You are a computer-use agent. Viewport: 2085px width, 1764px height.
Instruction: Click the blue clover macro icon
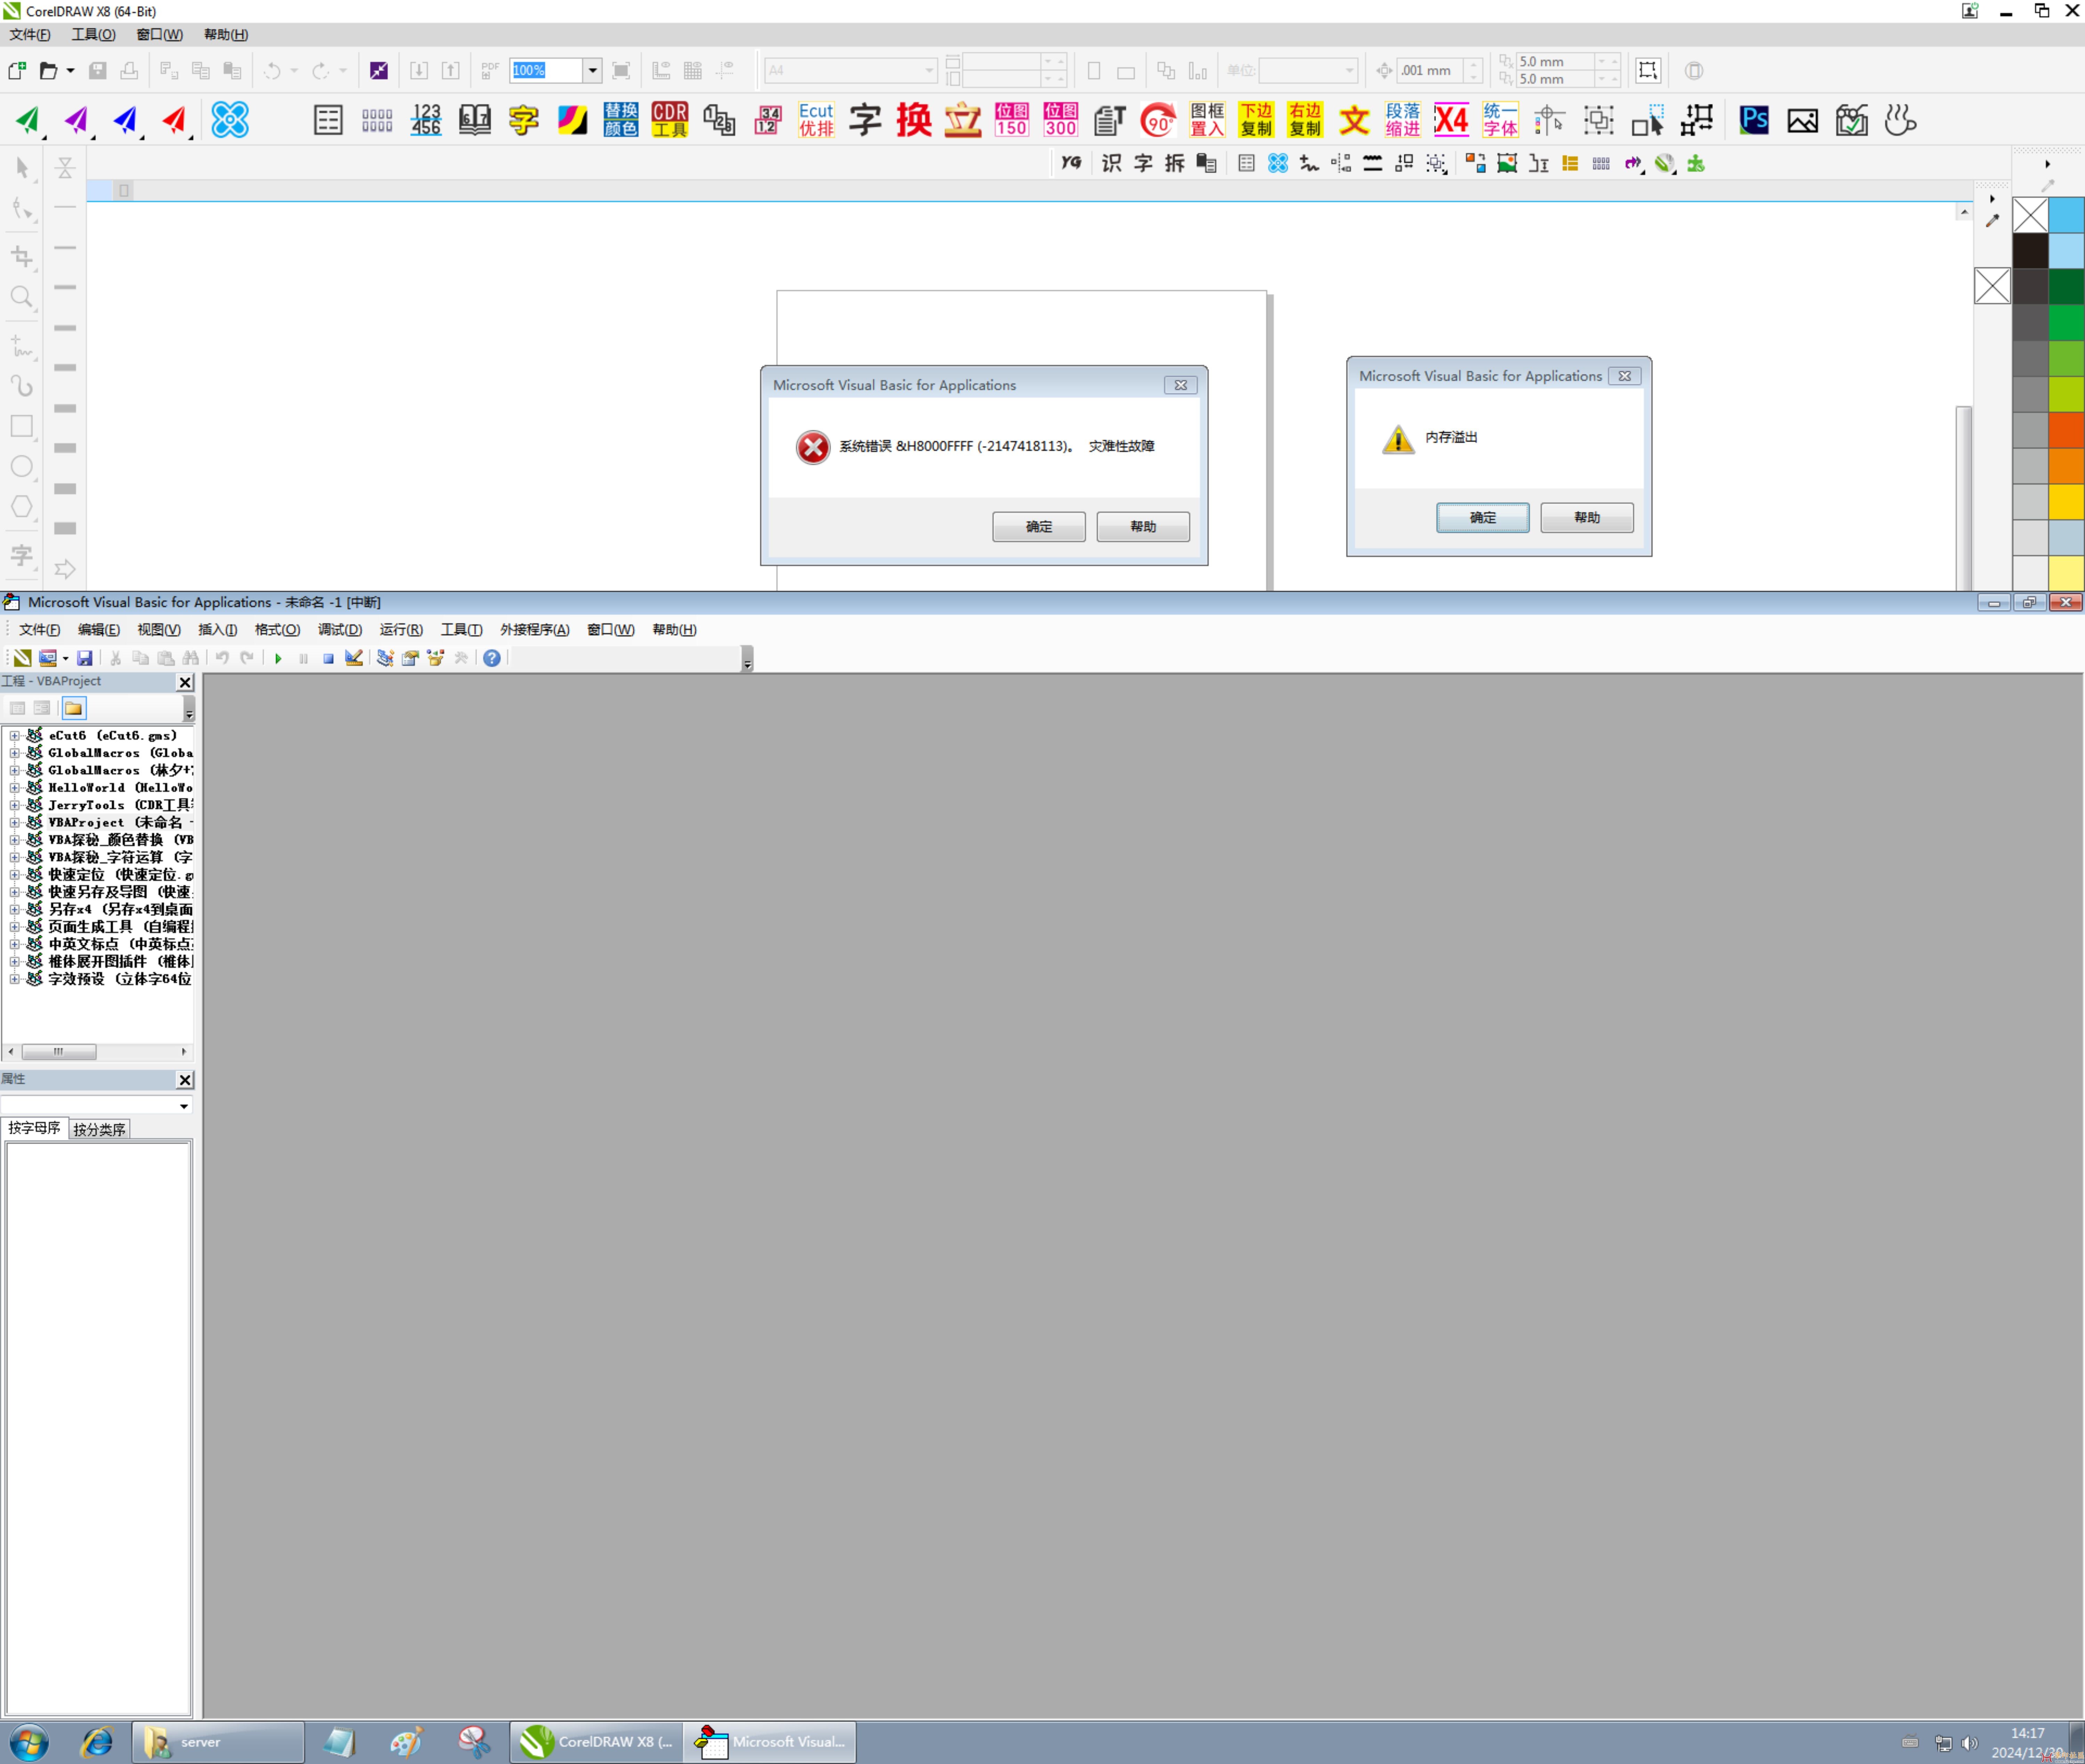tap(230, 120)
